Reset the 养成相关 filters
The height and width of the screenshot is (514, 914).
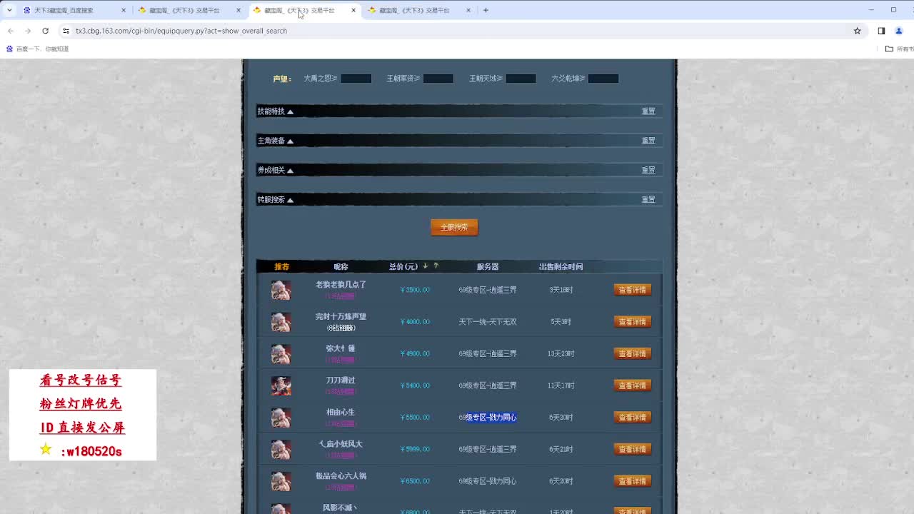click(648, 170)
